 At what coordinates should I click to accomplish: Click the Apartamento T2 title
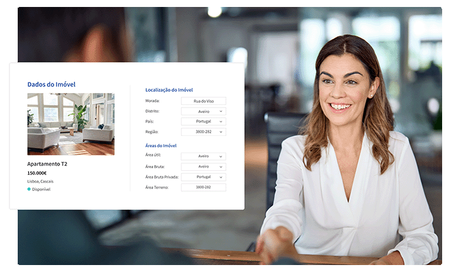coord(47,164)
